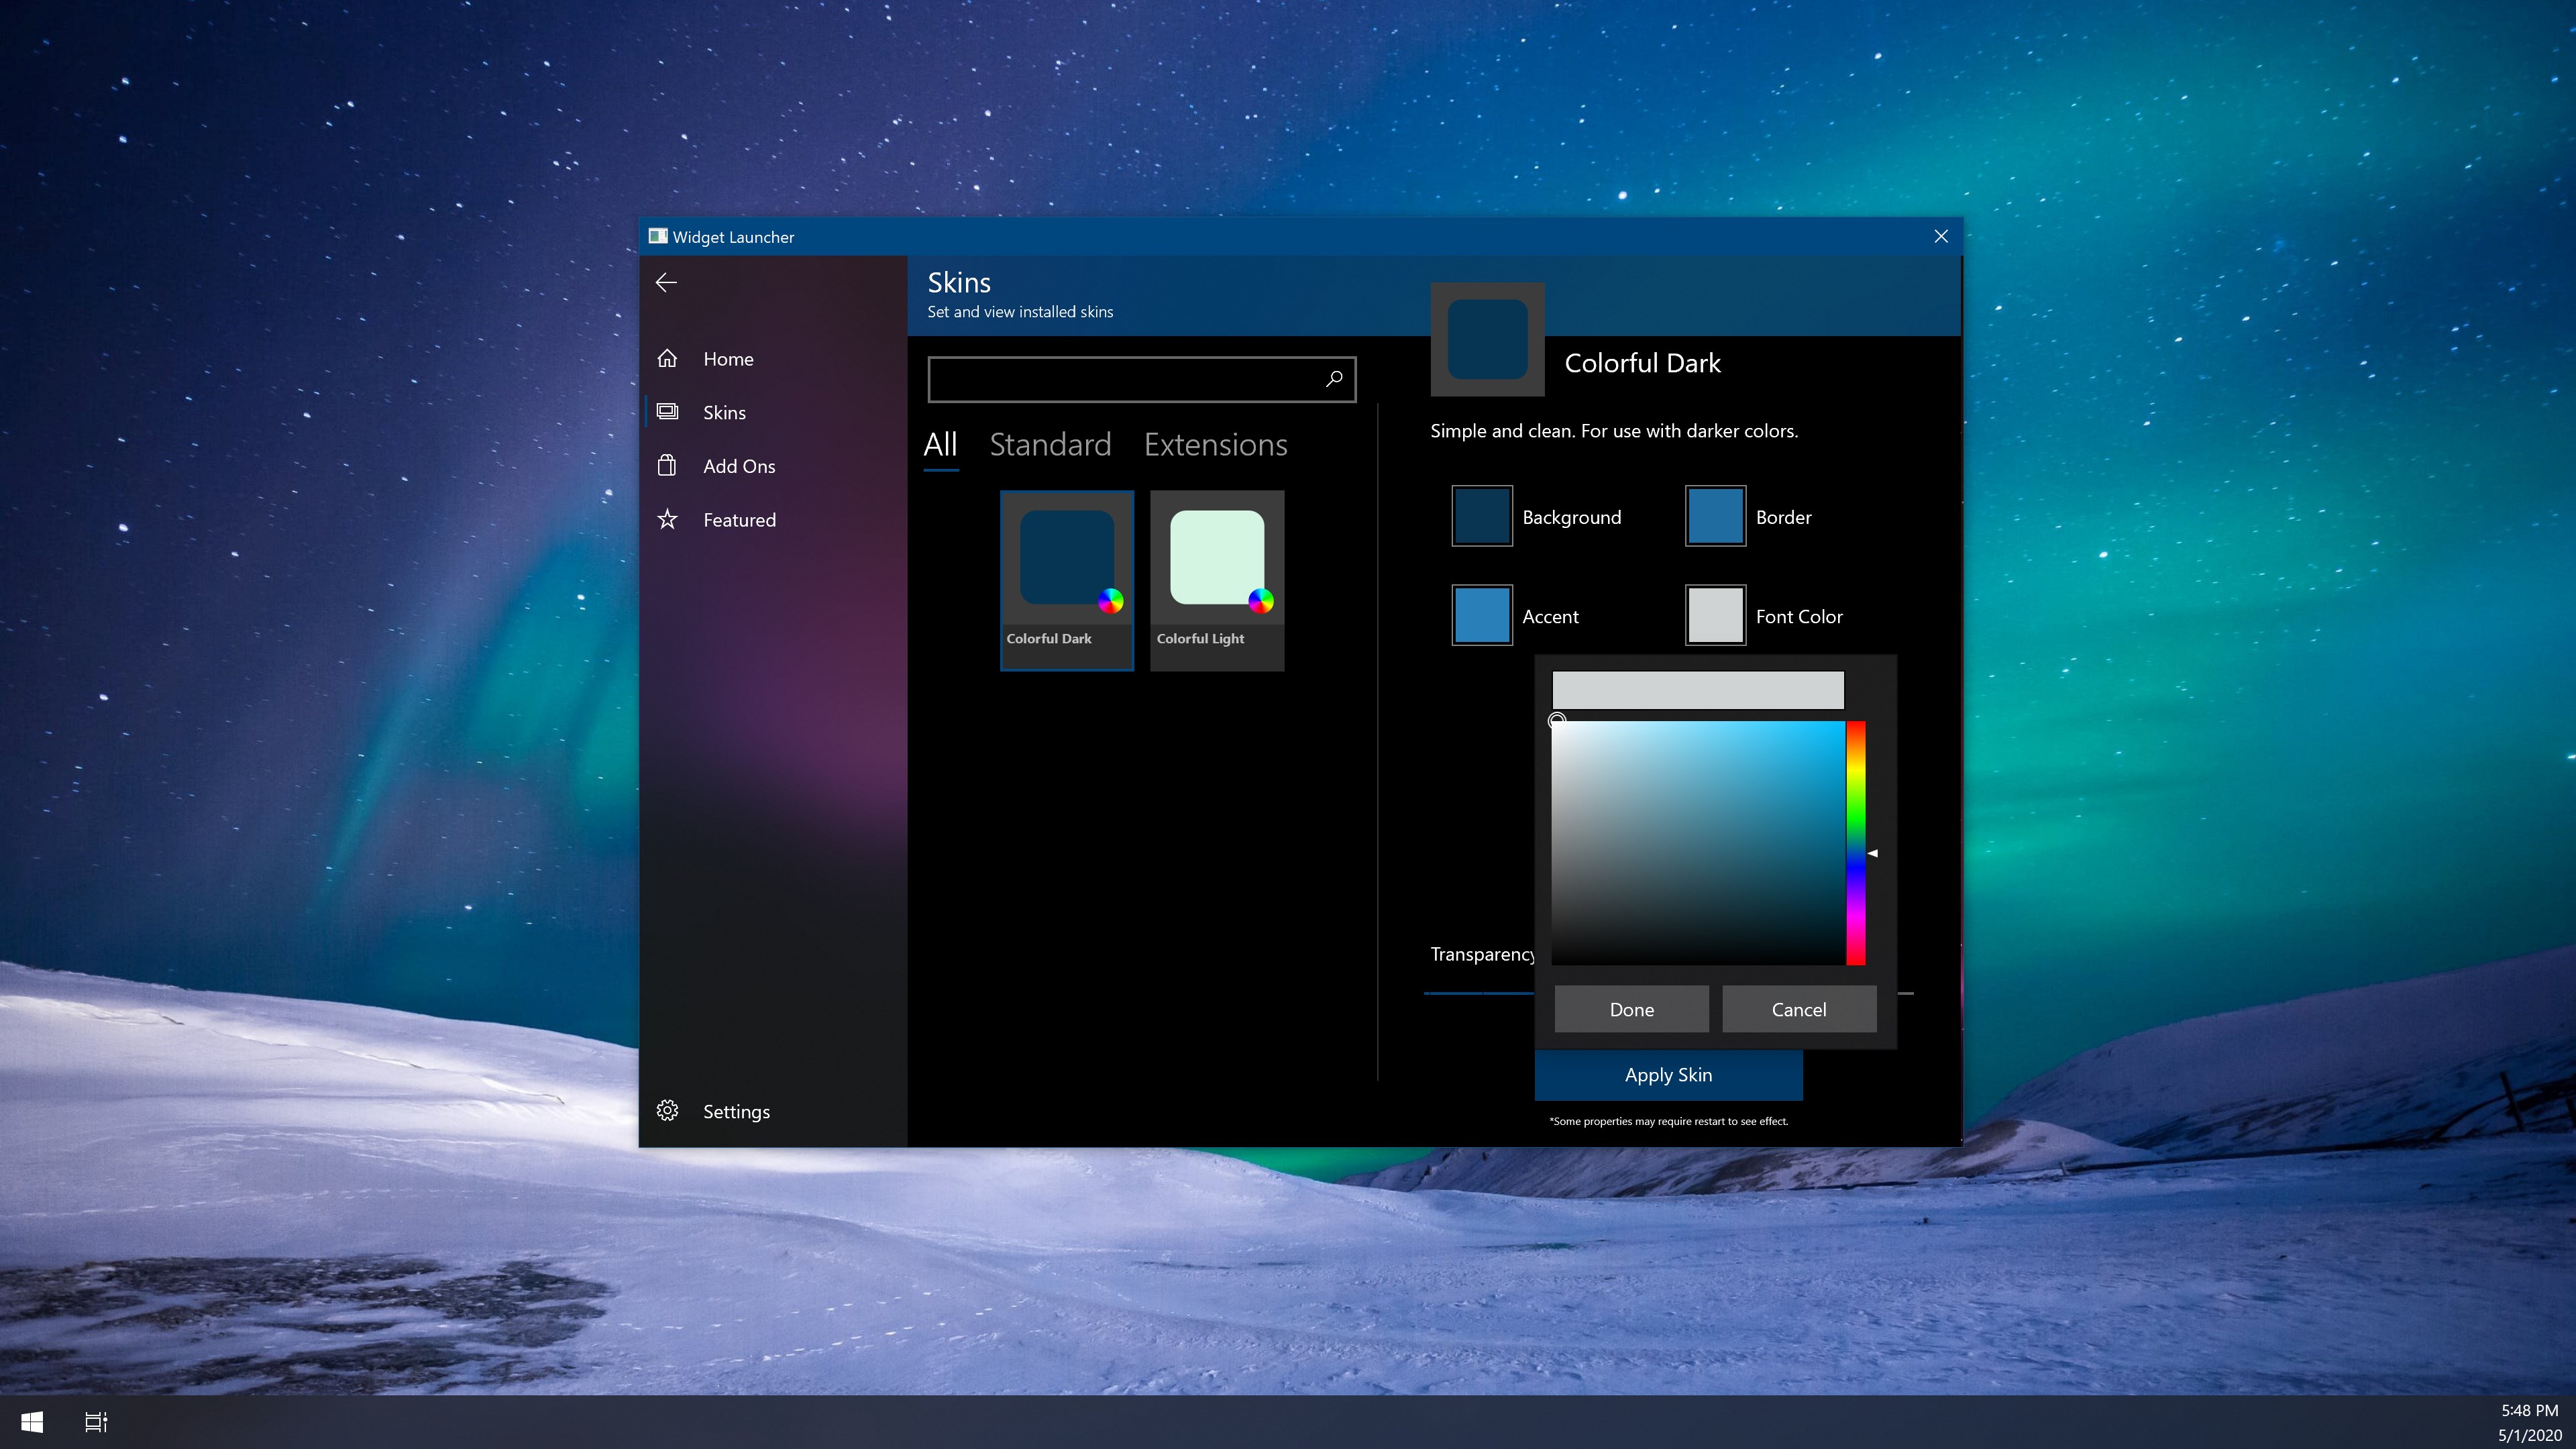The image size is (2576, 1449).
Task: Switch to the Standard tab
Action: 1050,445
